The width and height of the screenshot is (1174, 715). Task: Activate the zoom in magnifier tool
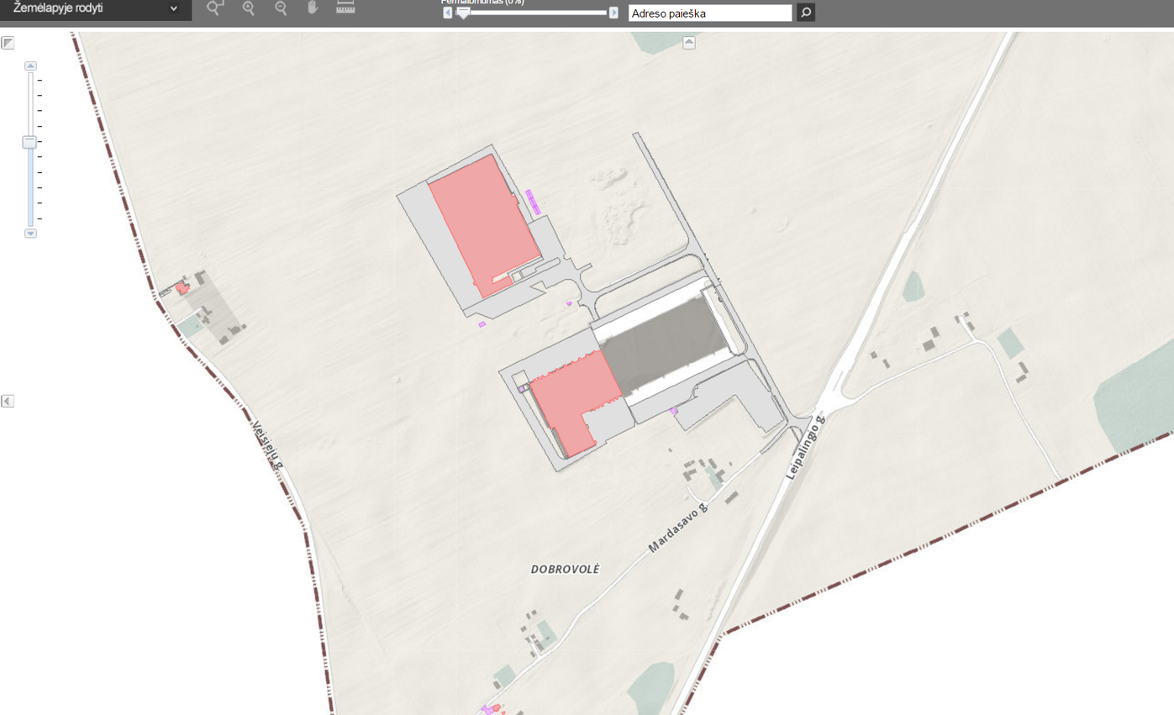pyautogui.click(x=249, y=8)
